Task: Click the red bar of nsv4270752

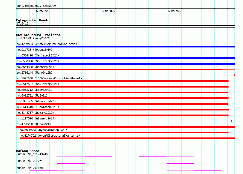Action: coord(128,138)
